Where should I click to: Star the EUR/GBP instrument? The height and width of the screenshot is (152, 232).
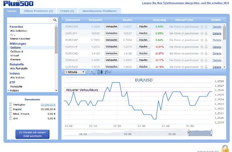pos(202,40)
